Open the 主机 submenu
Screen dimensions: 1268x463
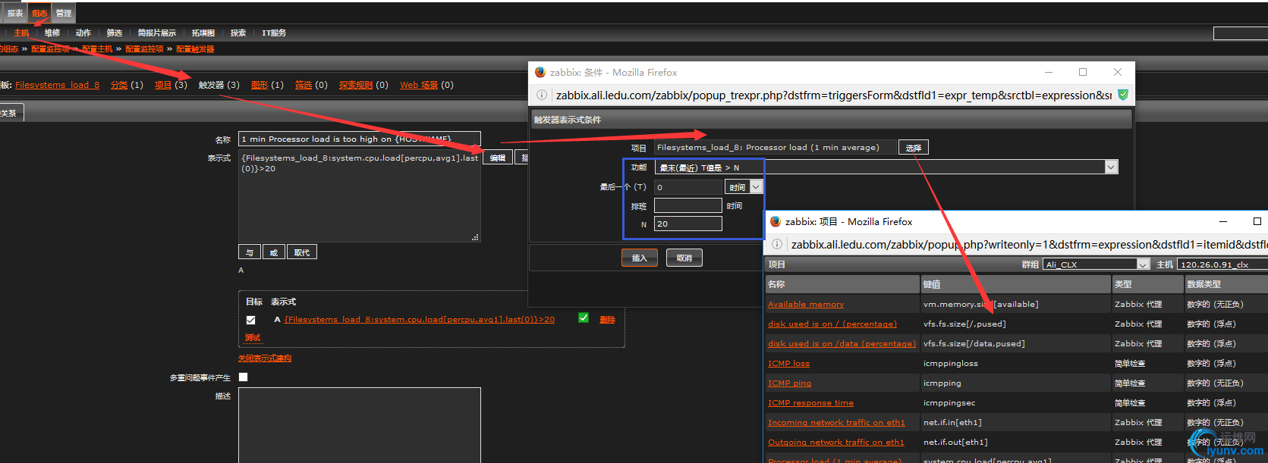(x=21, y=33)
